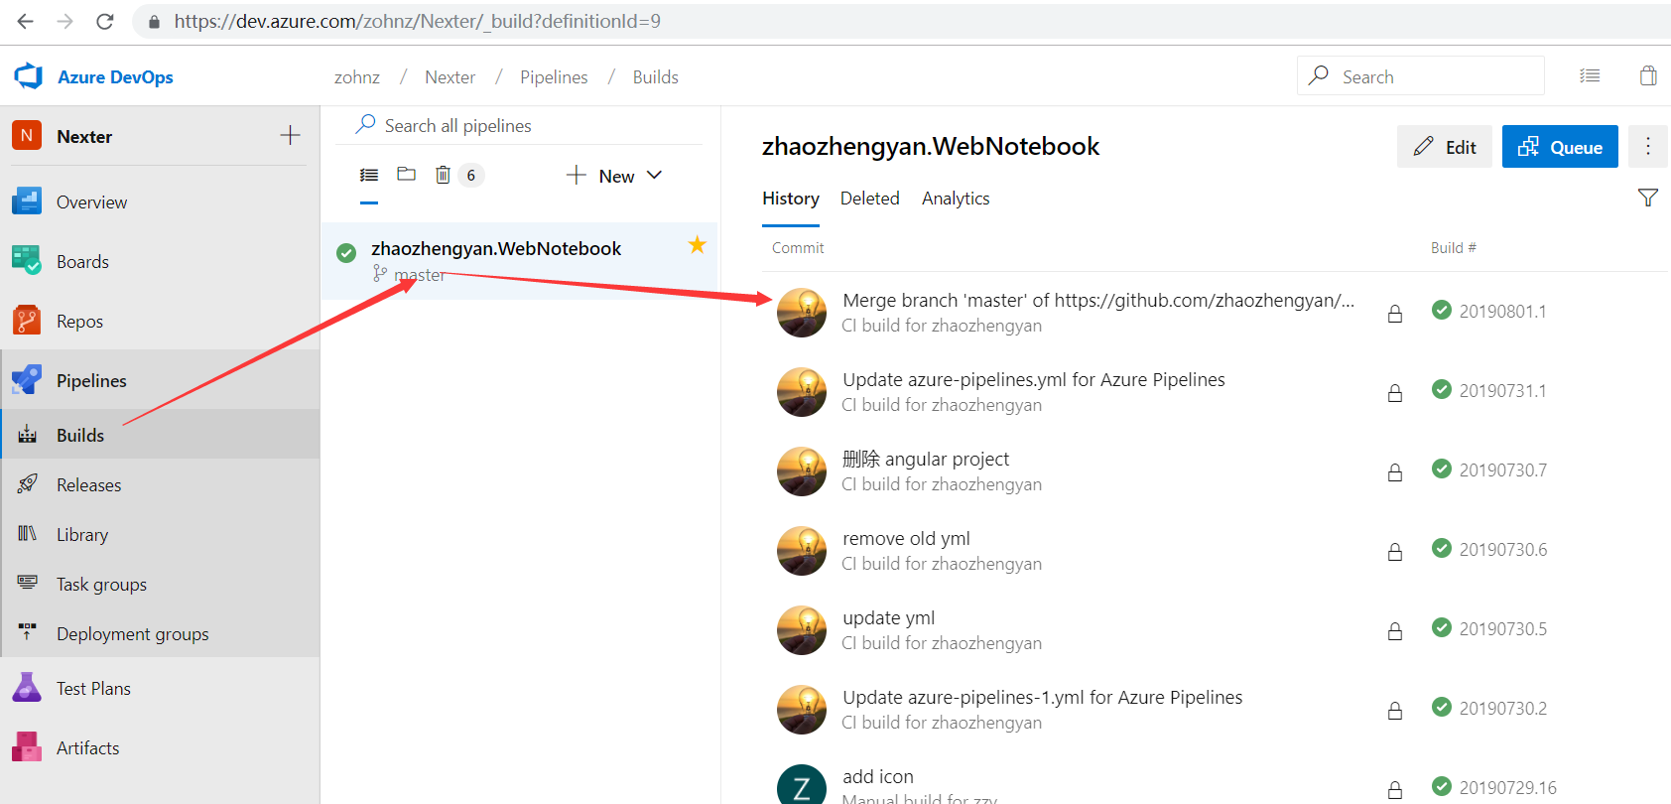Switch to the pipelines list view icon
This screenshot has height=804, width=1671.
369,176
